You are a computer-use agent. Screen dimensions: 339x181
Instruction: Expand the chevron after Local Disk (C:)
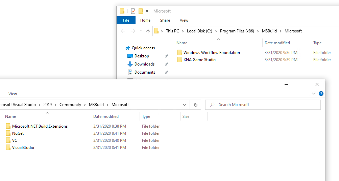click(x=216, y=31)
